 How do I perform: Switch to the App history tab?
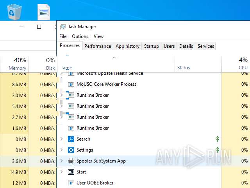[x=127, y=46]
